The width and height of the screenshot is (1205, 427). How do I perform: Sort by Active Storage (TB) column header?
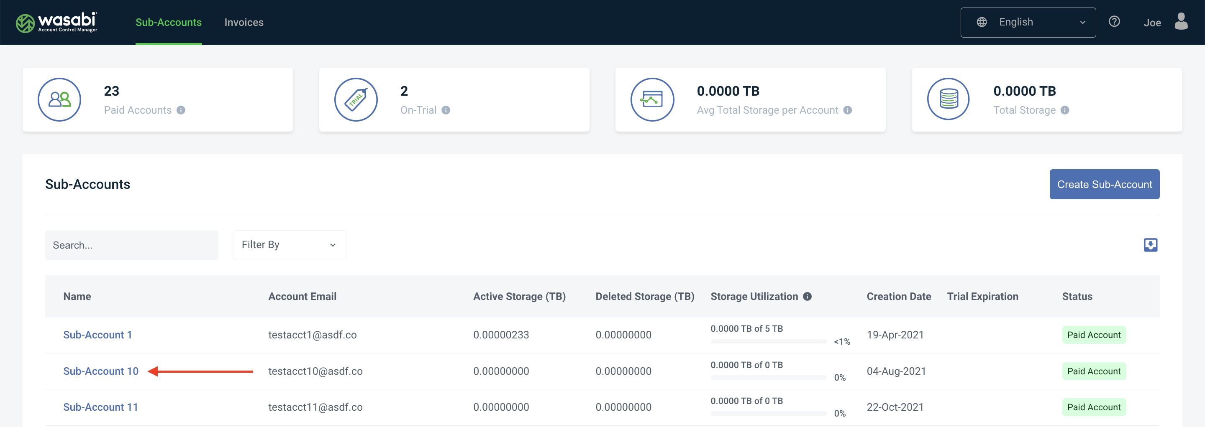(x=519, y=296)
